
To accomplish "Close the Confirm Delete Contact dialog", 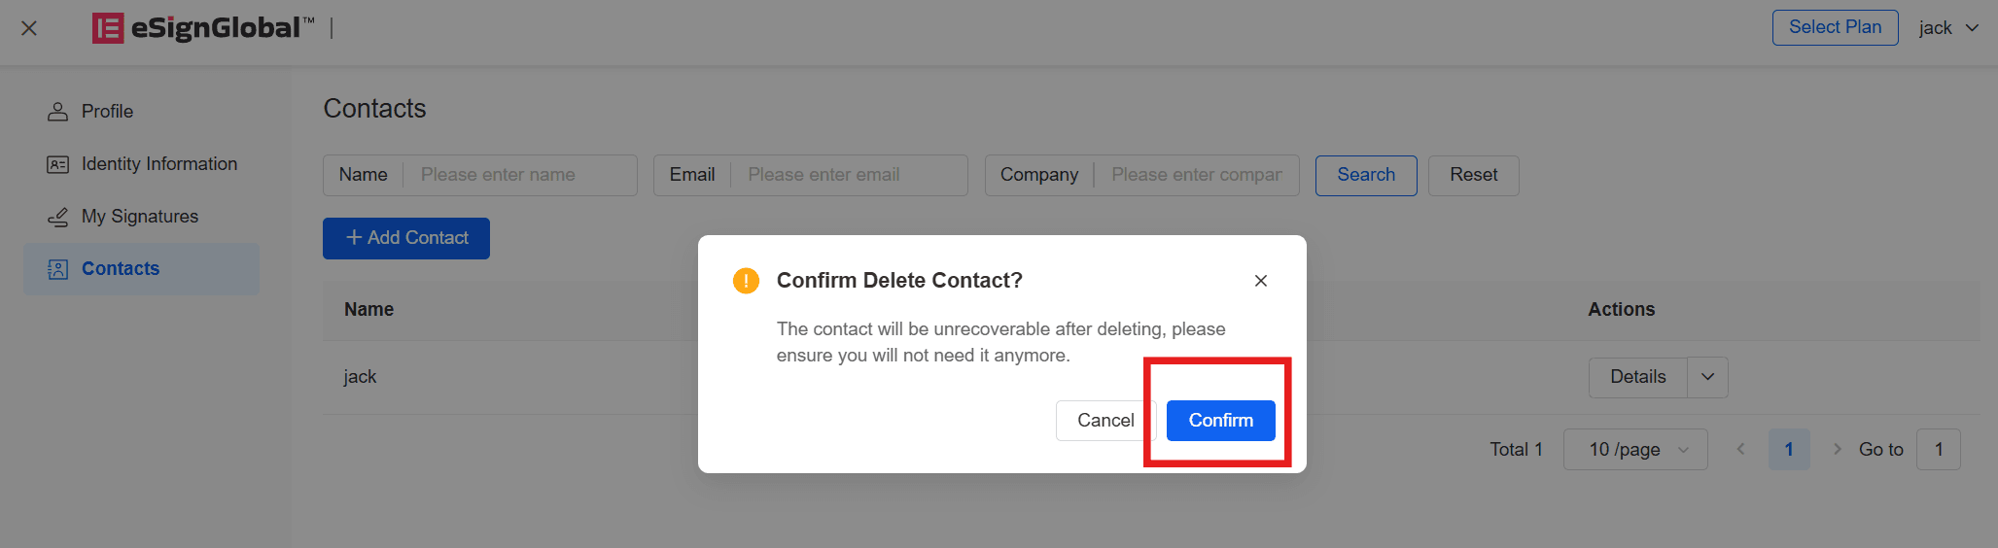I will 1261,281.
